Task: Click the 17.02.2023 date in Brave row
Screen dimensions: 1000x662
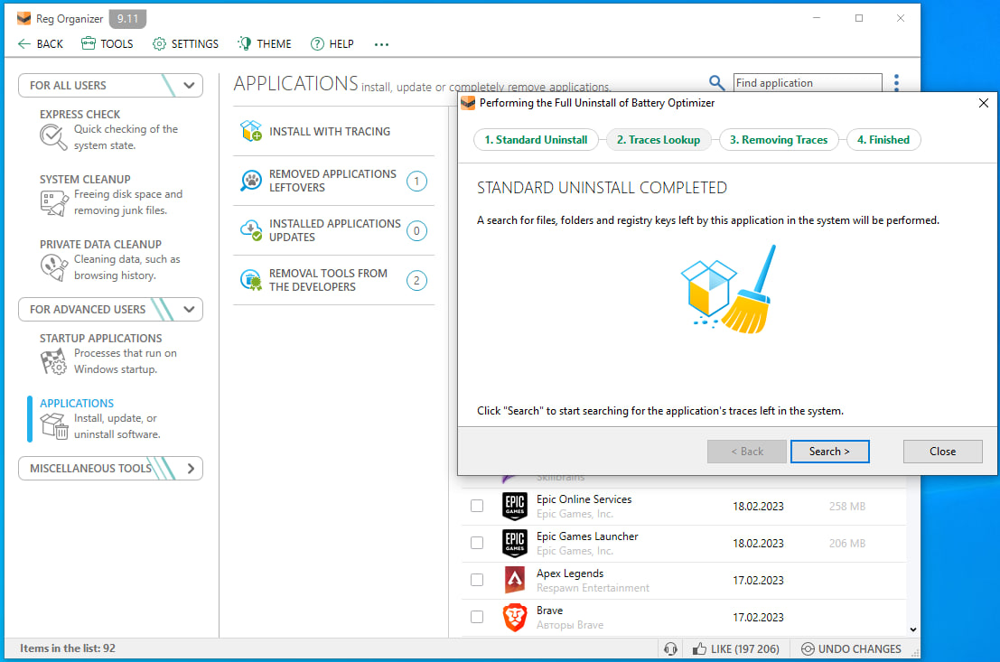Action: pyautogui.click(x=758, y=618)
